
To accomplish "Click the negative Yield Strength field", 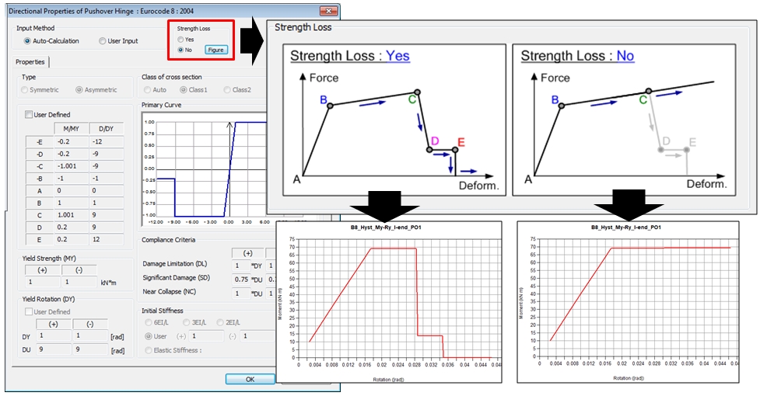I will pos(79,282).
